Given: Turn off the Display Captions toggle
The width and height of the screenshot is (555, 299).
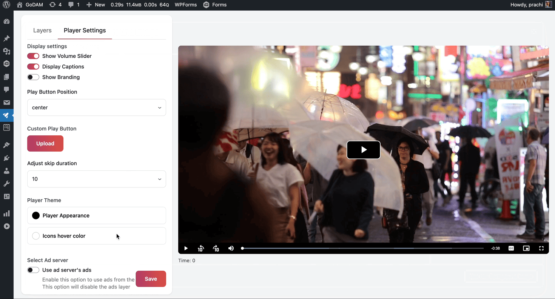Looking at the screenshot, I should 33,67.
